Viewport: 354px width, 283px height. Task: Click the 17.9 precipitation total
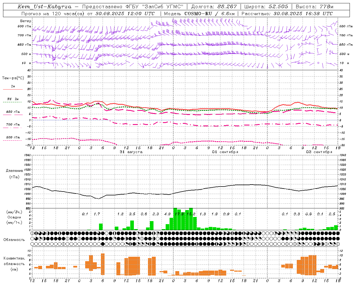tap(179, 214)
